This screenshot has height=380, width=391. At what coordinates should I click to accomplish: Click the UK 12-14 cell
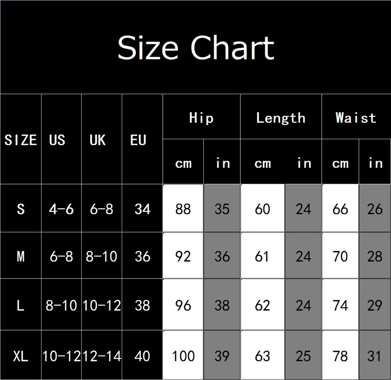click(x=102, y=355)
